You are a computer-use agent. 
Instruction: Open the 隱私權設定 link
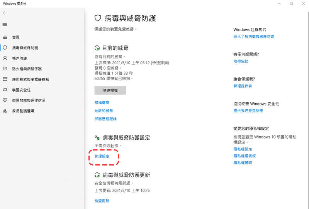[x=243, y=149]
